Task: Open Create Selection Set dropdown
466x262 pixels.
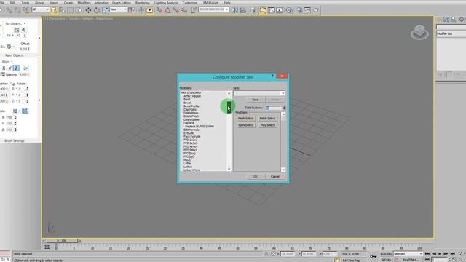Action: point(213,9)
